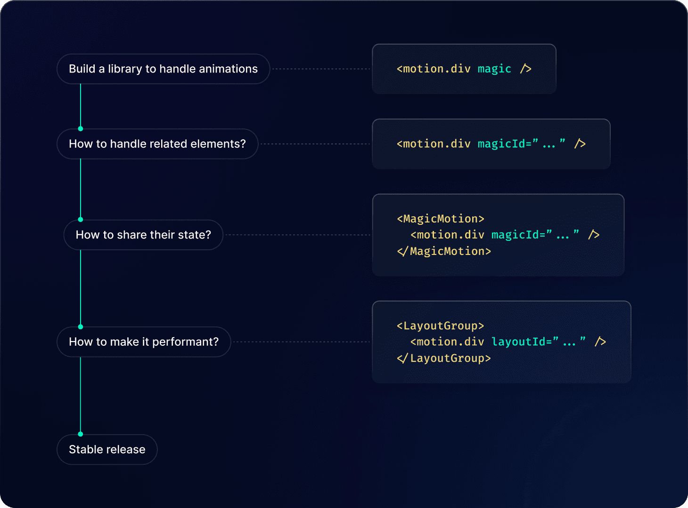688x508 pixels.
Task: Select timeline dot above "How to share their state?"
Action: (x=81, y=220)
